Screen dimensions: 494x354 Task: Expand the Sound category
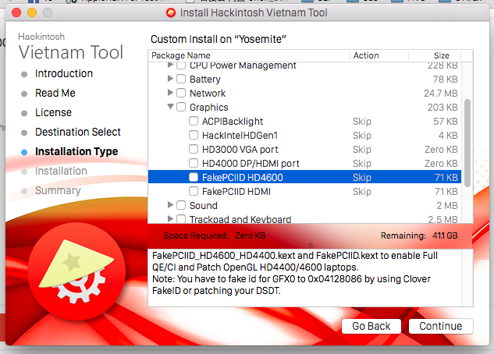(170, 206)
